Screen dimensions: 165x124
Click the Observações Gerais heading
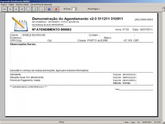click(23, 44)
